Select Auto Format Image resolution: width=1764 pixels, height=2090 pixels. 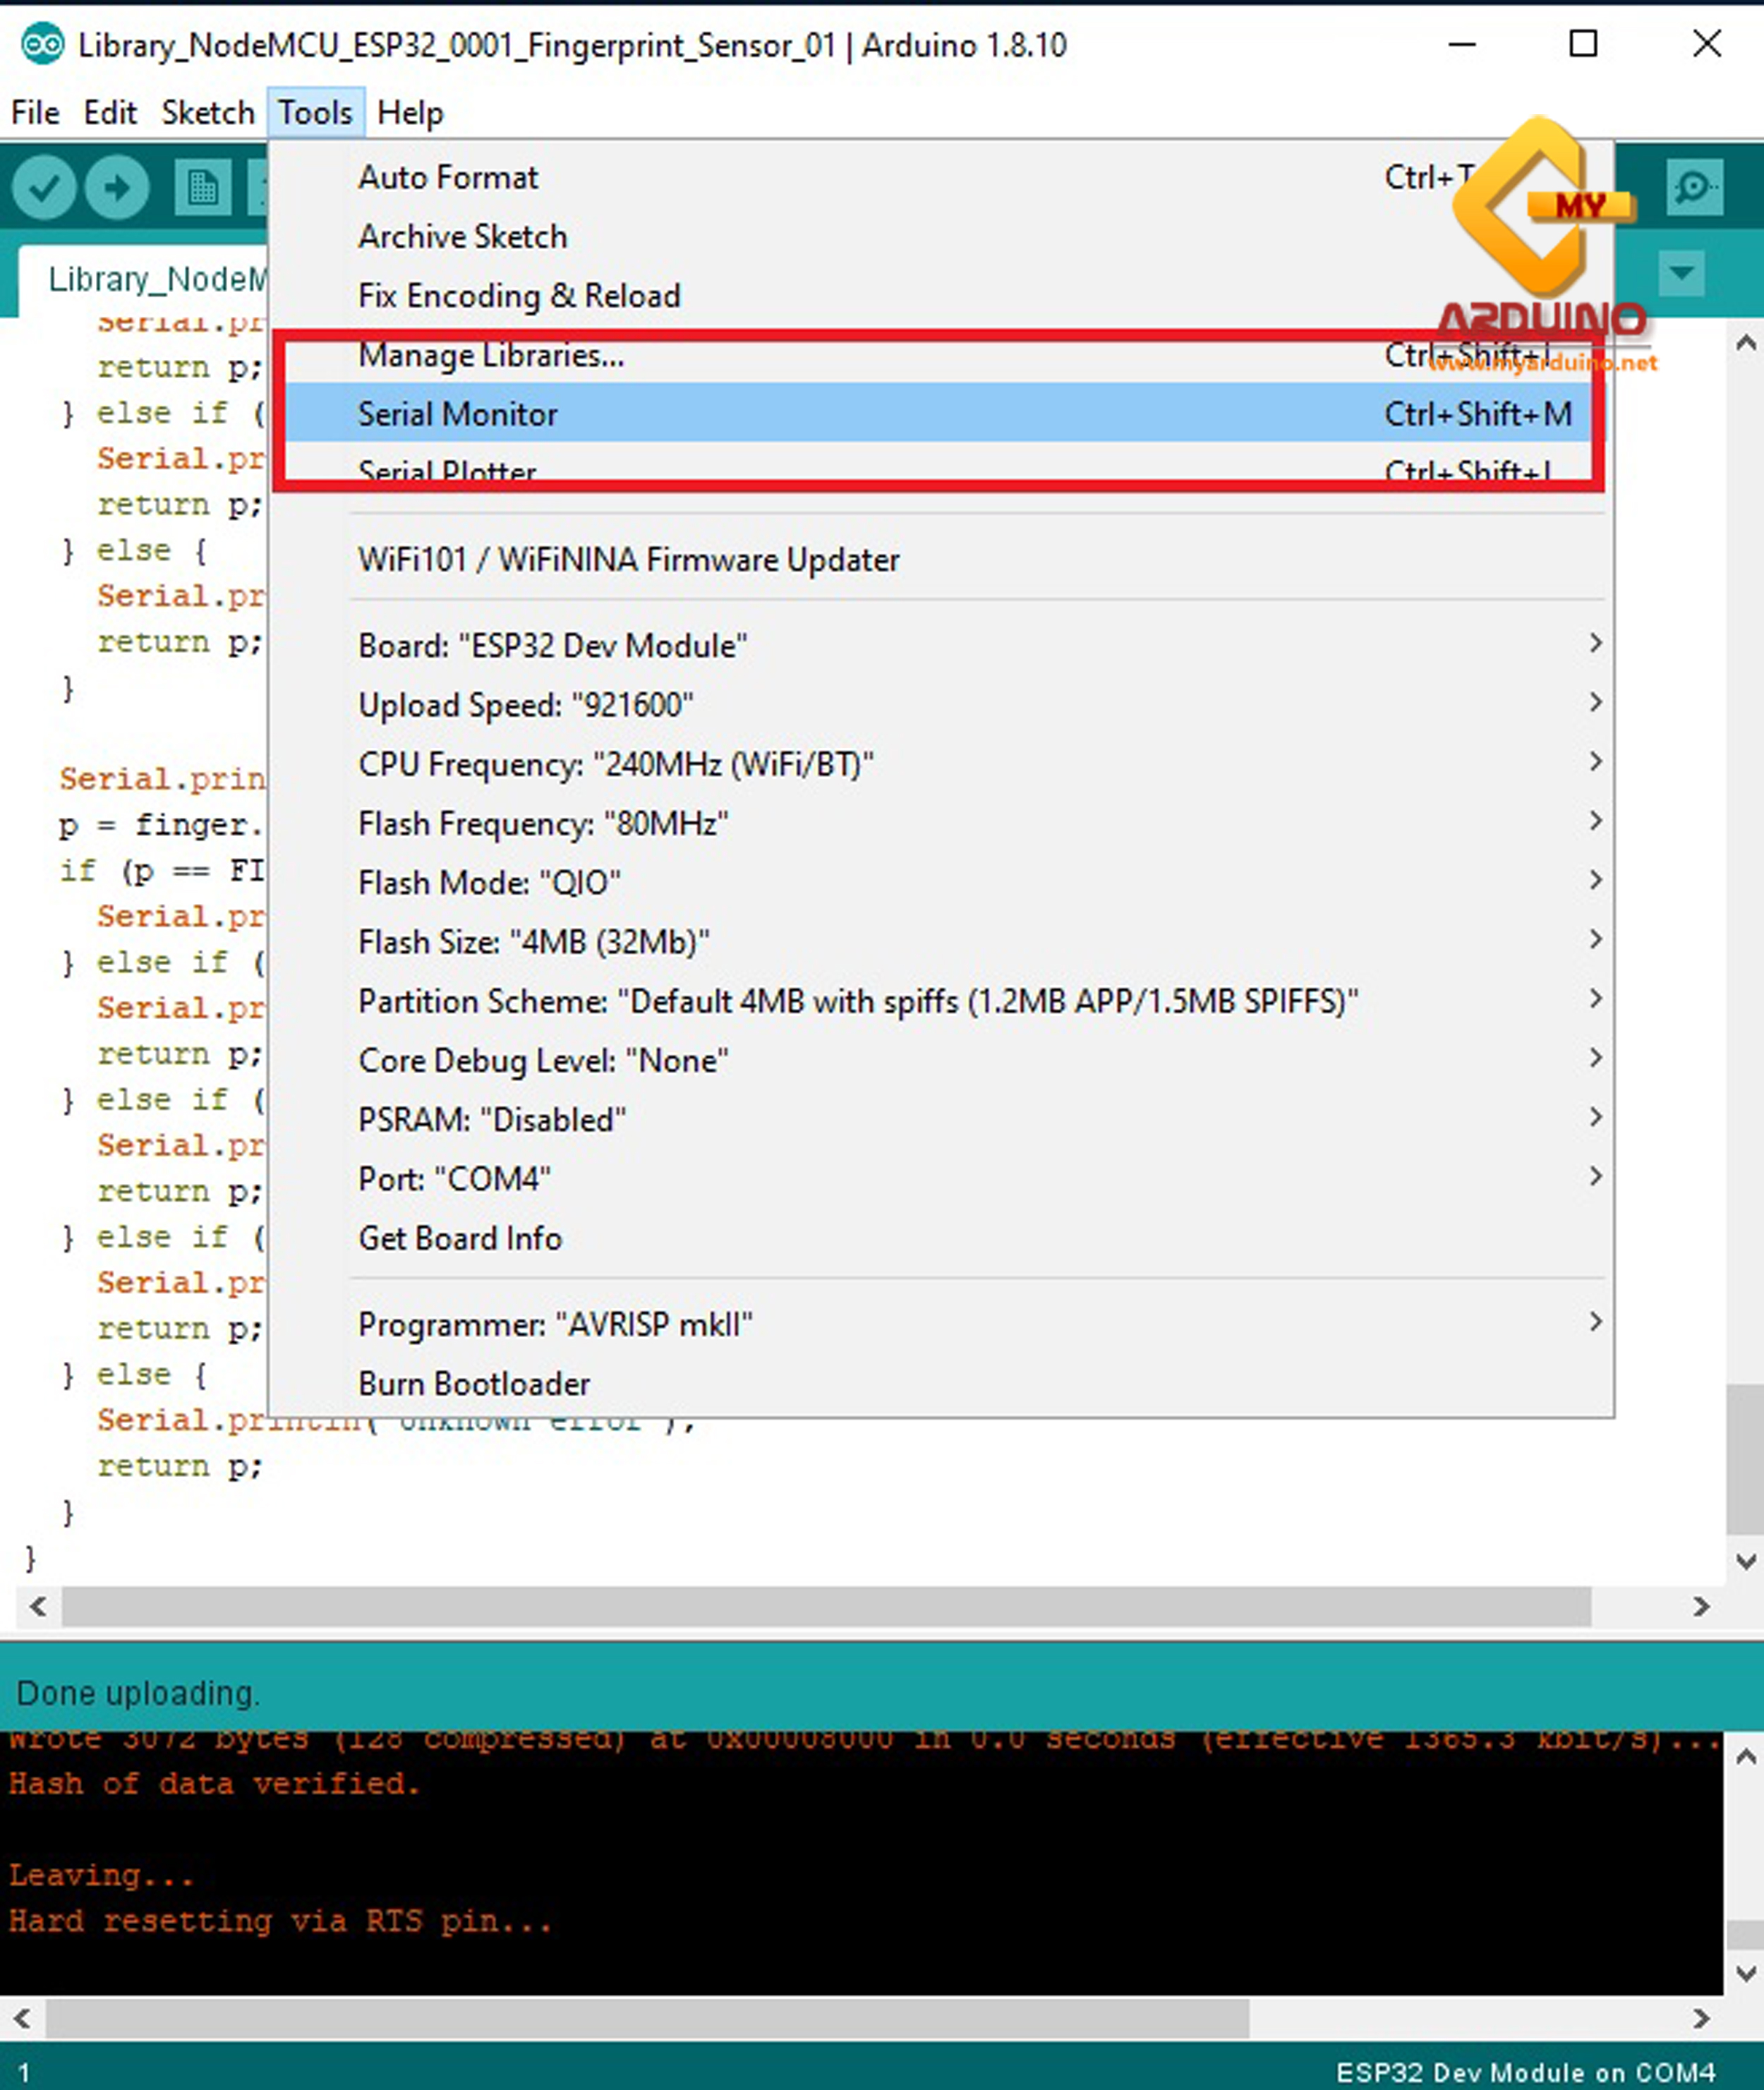click(x=448, y=177)
